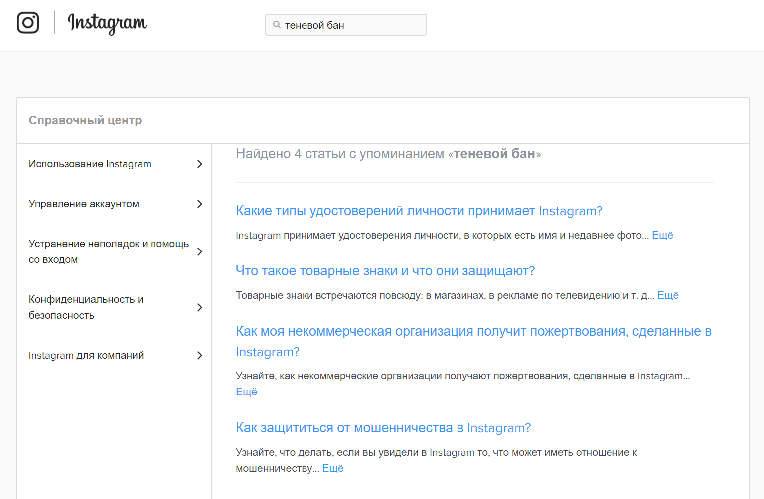Open the article about некоммерческая организация пожертвования
The width and height of the screenshot is (764, 499).
(x=473, y=341)
